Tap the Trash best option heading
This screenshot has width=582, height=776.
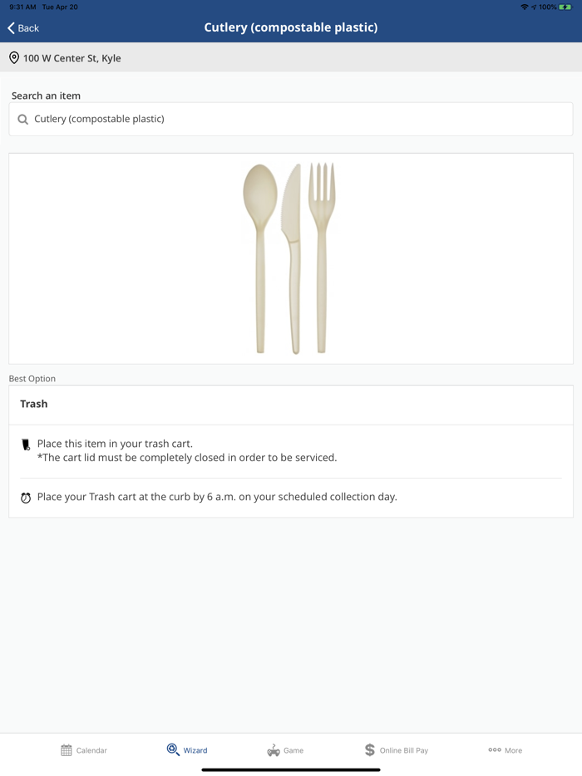[34, 404]
